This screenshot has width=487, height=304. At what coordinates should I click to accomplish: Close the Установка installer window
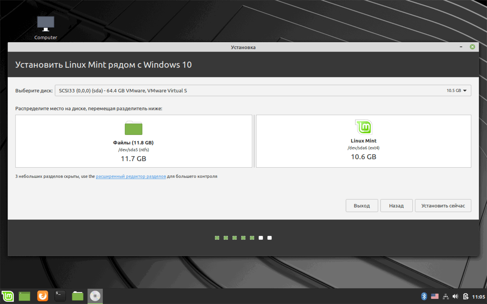point(472,47)
